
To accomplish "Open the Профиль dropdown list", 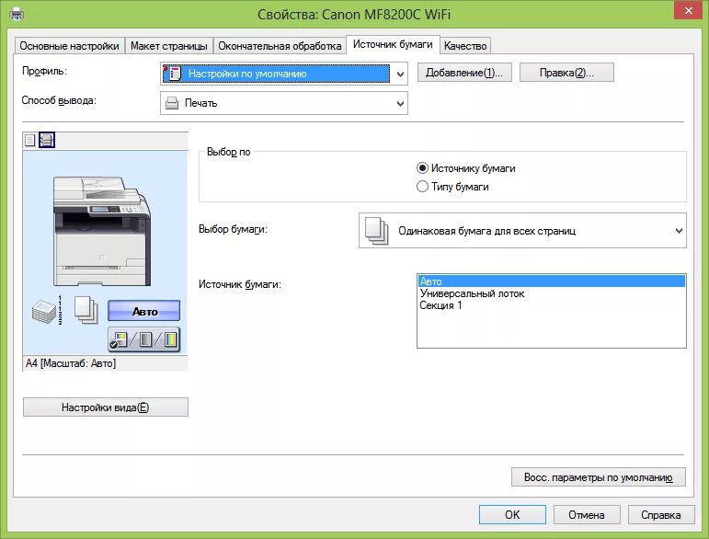I will point(400,75).
